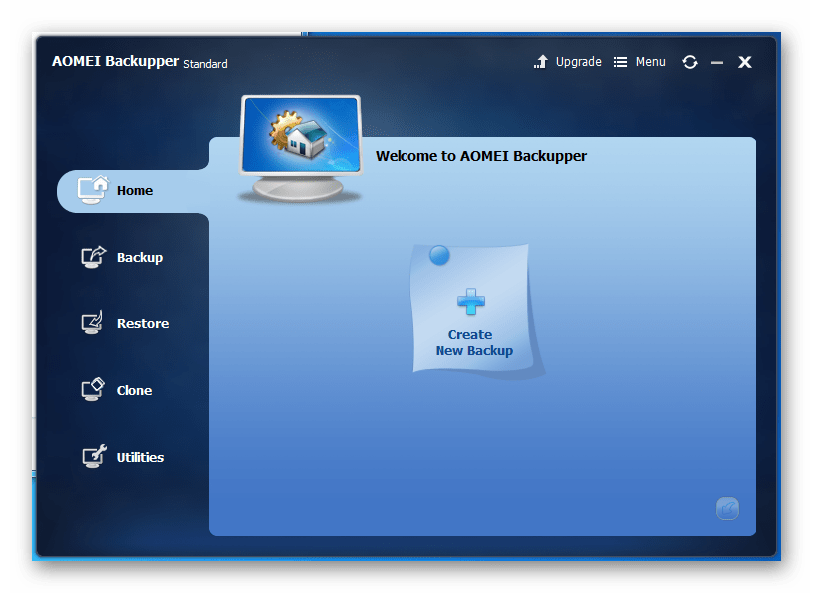Screen dimensions: 813x593
Task: Click the faded arrow icon at bottom-right corner
Action: (727, 509)
